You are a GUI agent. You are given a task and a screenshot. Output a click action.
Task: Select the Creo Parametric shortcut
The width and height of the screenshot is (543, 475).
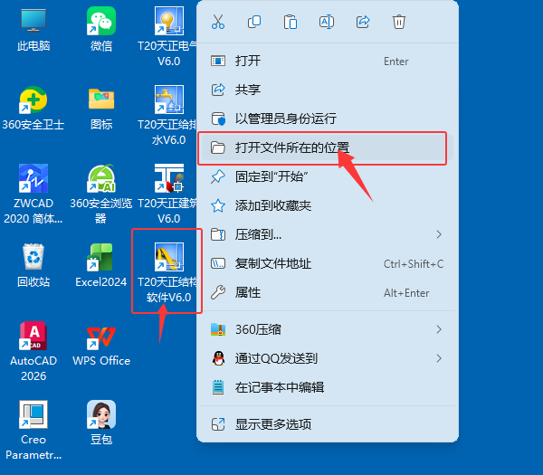pyautogui.click(x=33, y=430)
